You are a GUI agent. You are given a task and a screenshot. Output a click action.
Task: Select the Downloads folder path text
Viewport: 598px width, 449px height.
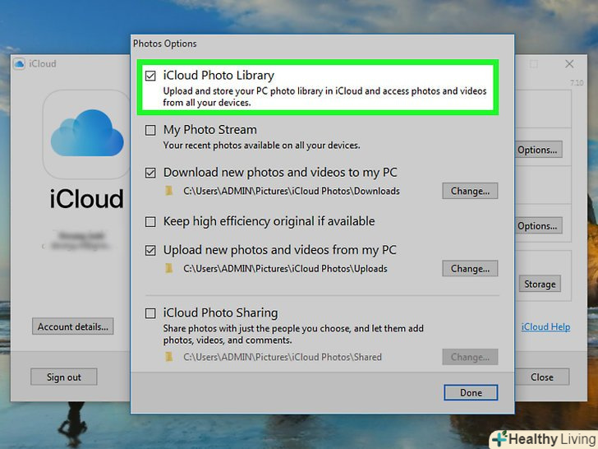tap(292, 191)
